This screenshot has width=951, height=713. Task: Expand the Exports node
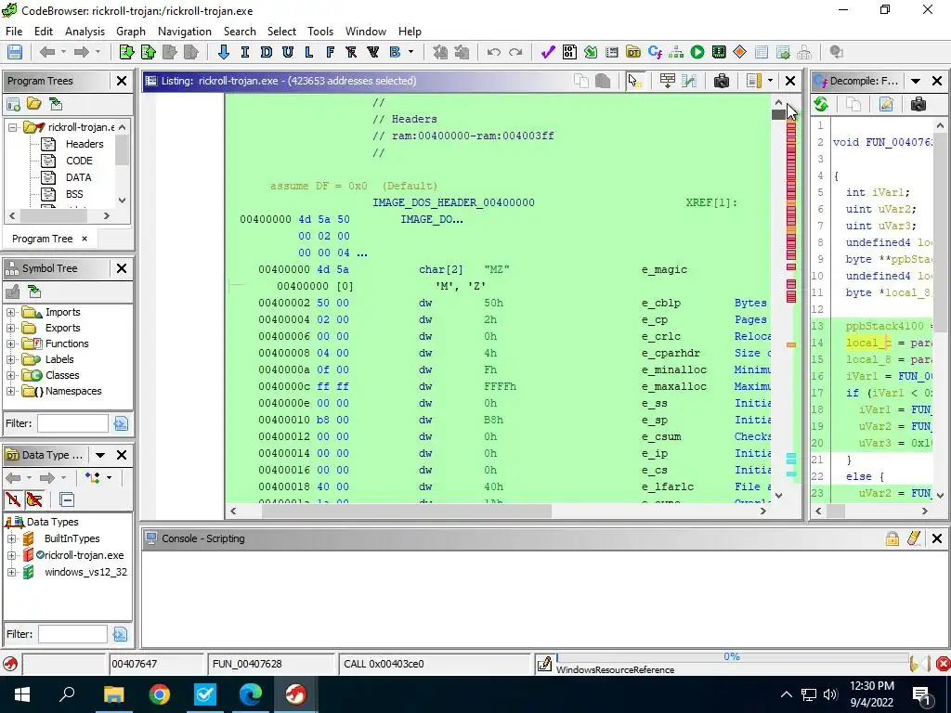coord(10,328)
